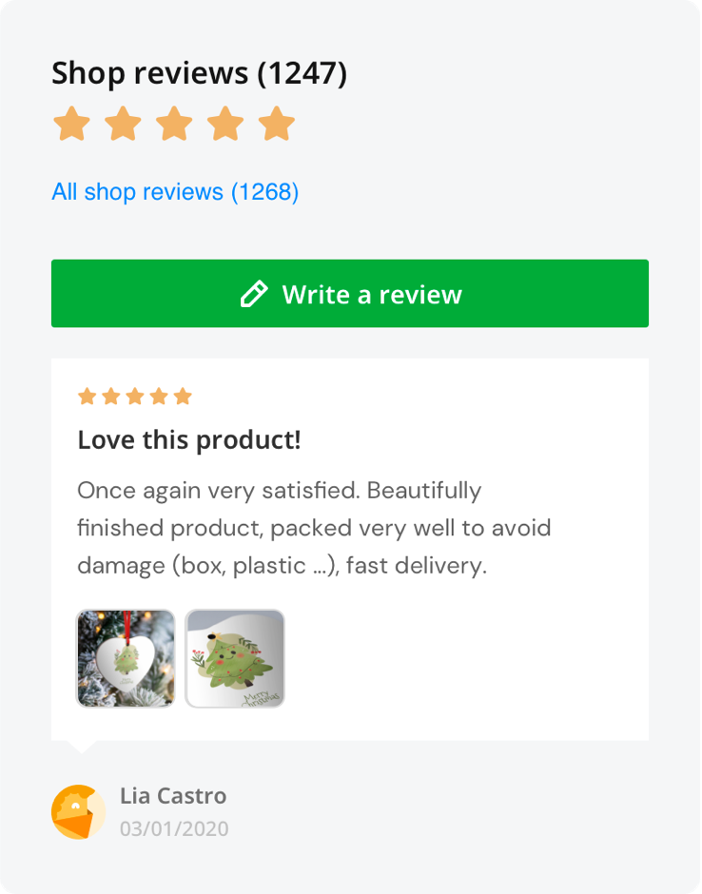Open the heart ornament photo thumbnail
The height and width of the screenshot is (894, 702).
pyautogui.click(x=126, y=658)
